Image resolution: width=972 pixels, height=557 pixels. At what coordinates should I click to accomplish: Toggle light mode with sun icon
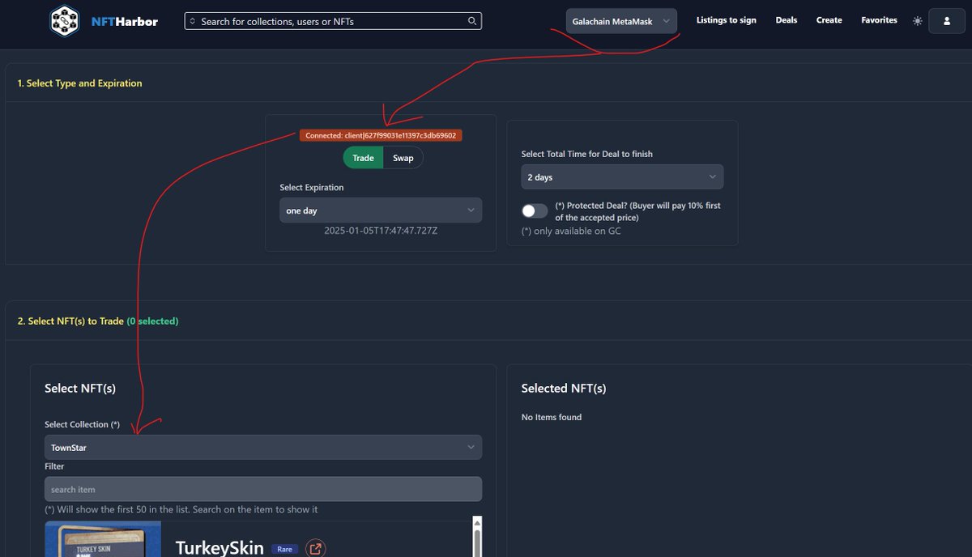[917, 20]
